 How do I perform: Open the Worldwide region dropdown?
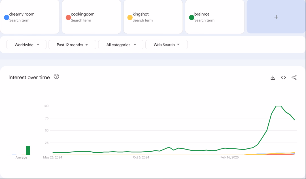[x=26, y=45]
